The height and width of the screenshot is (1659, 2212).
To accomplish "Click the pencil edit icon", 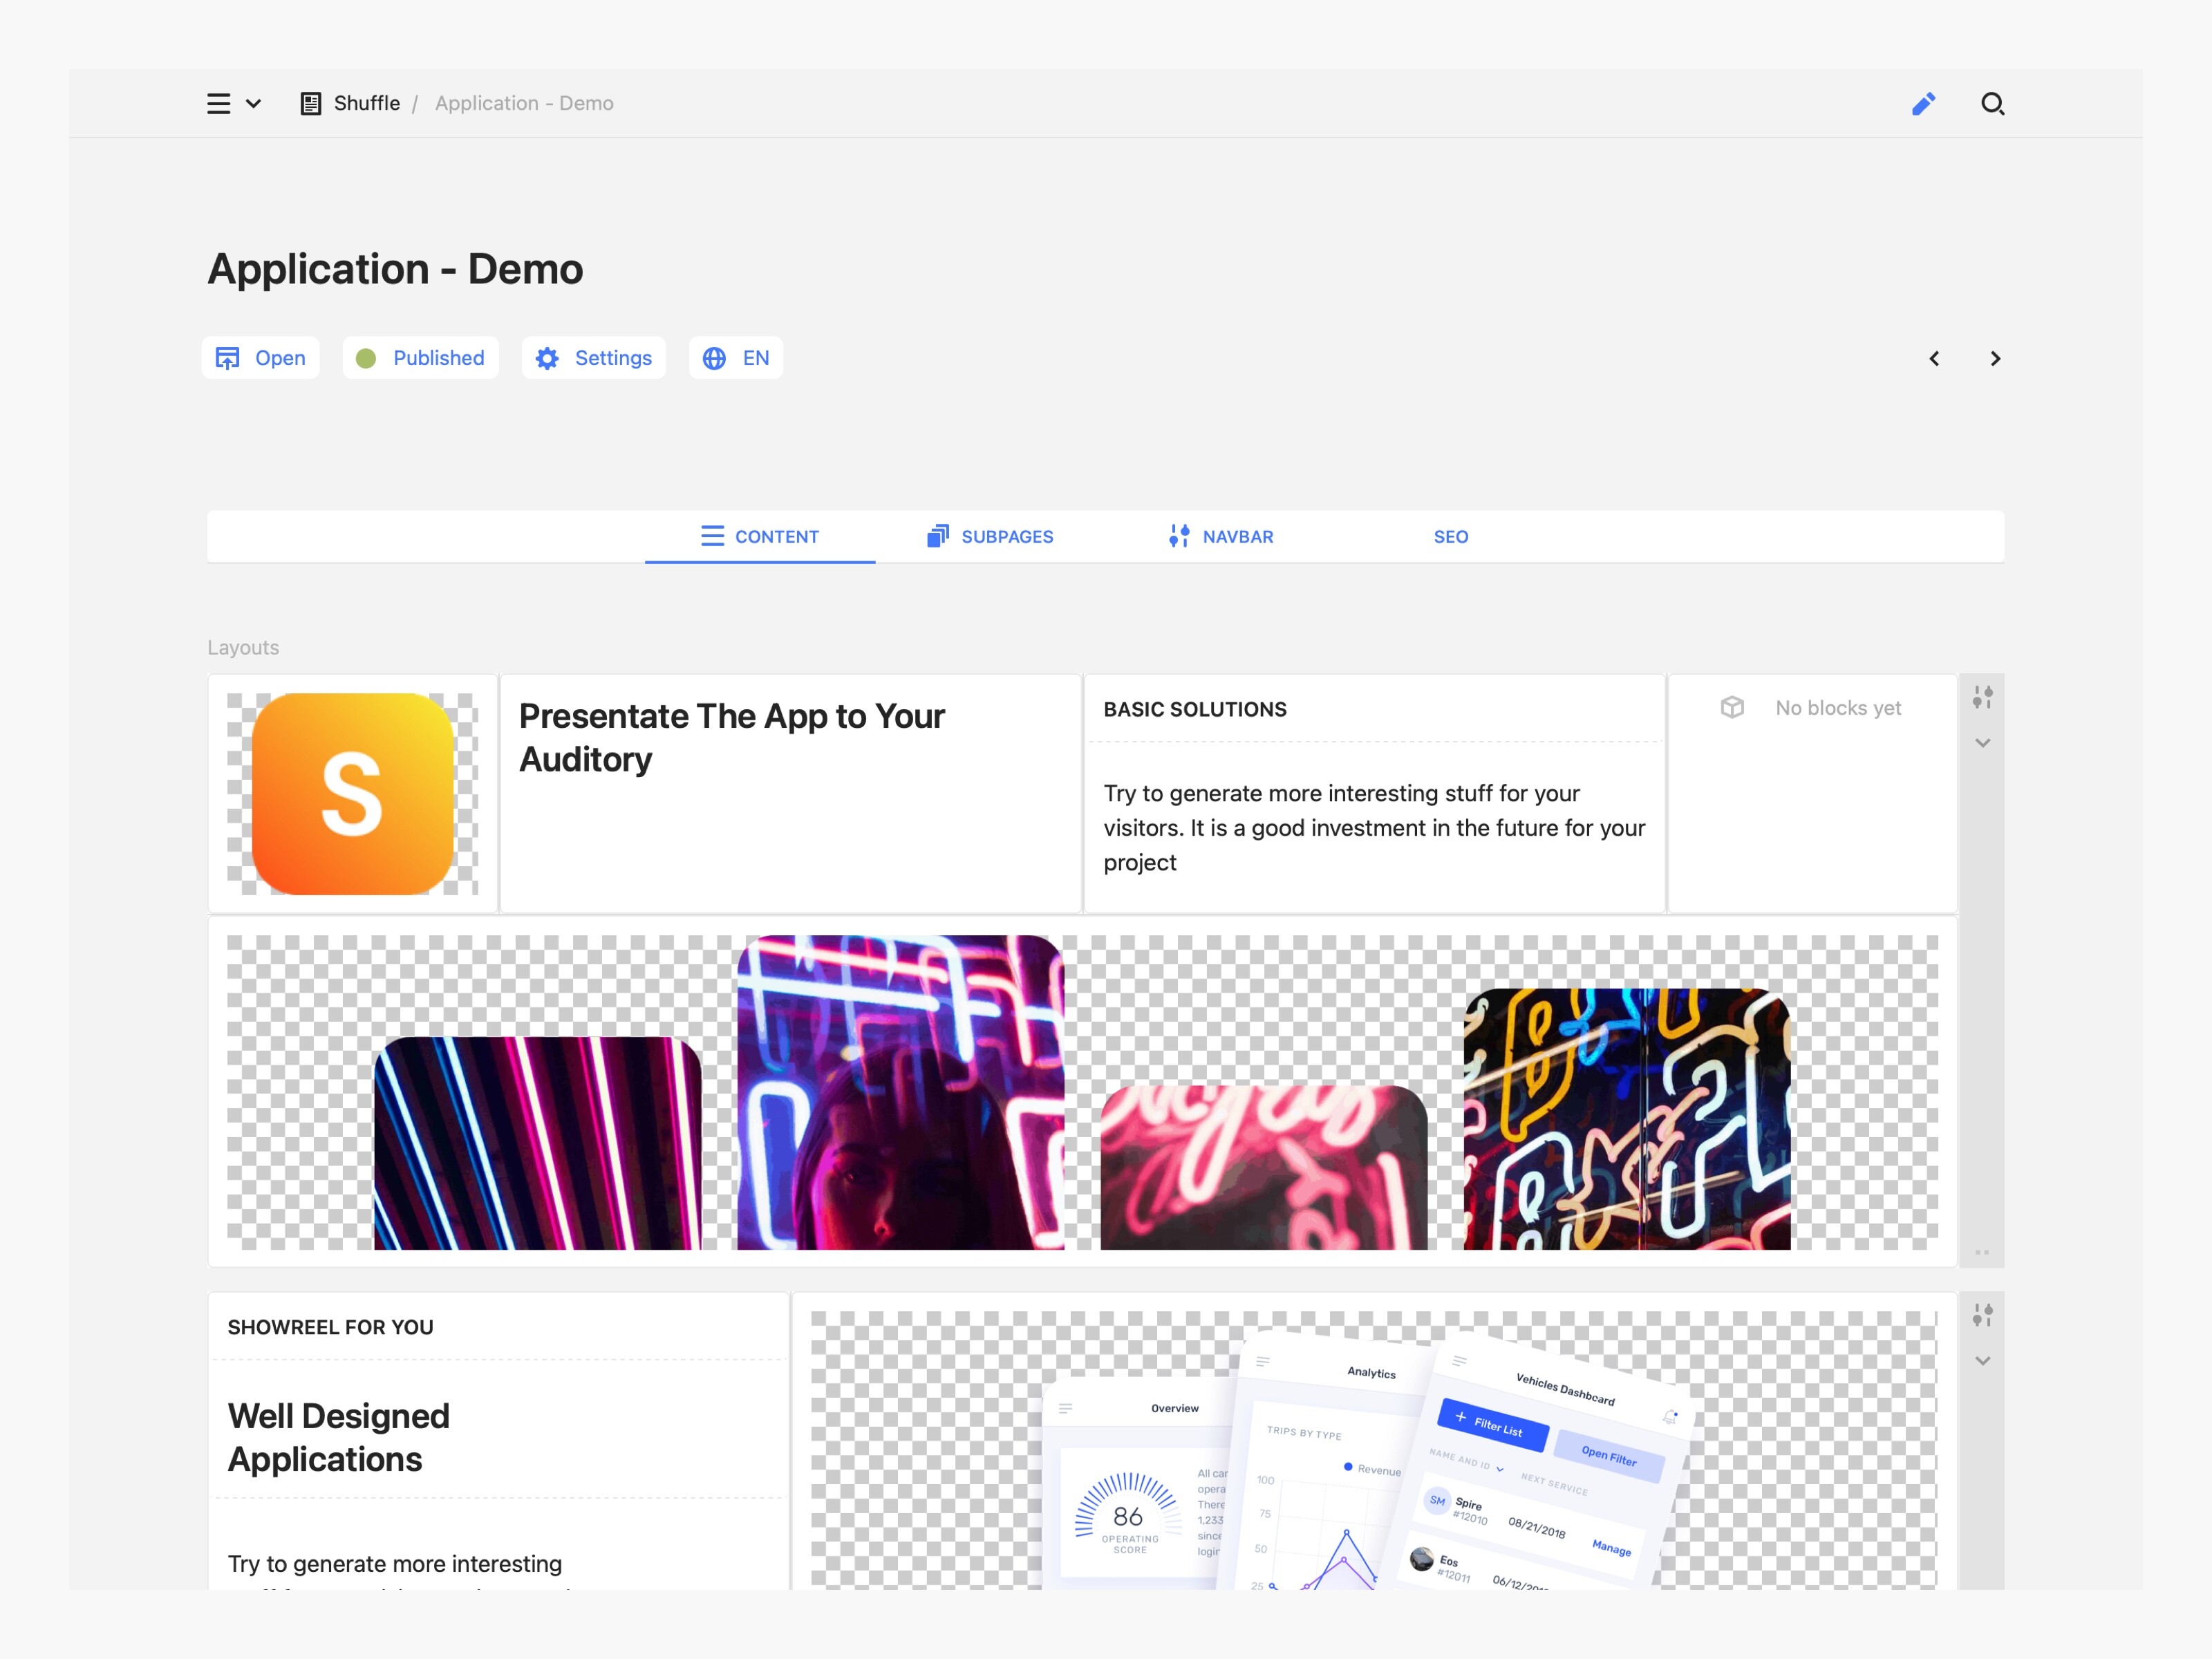I will coord(1923,104).
